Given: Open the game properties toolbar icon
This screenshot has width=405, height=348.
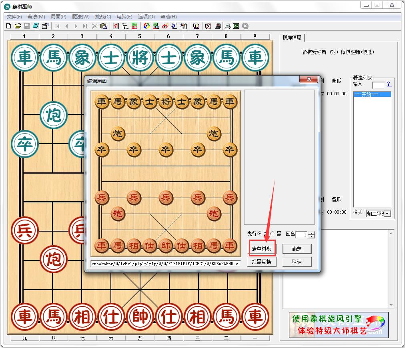Looking at the screenshot, I should (45, 26).
